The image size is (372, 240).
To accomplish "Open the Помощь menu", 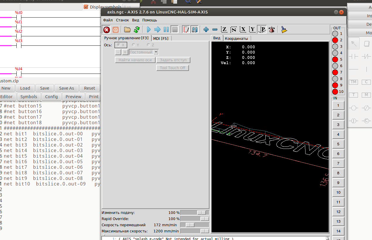I will tap(150, 20).
